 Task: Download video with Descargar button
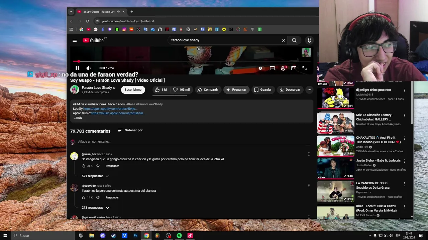(x=290, y=90)
